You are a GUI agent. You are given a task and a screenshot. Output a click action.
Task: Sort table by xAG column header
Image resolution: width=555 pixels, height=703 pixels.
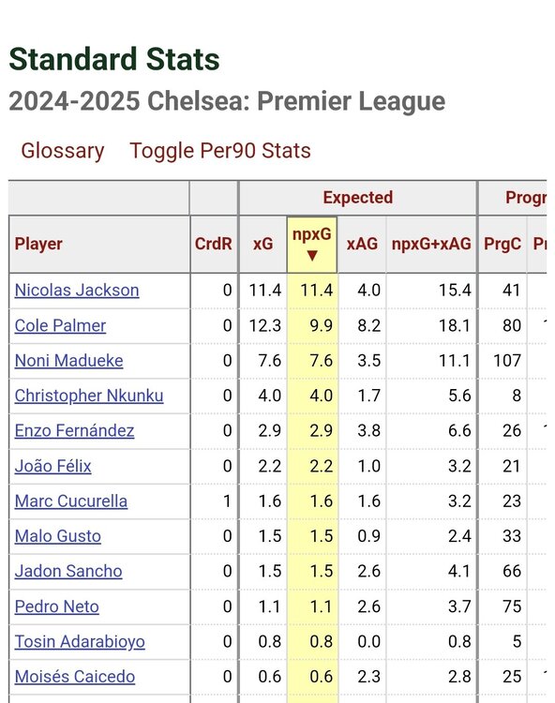362,245
